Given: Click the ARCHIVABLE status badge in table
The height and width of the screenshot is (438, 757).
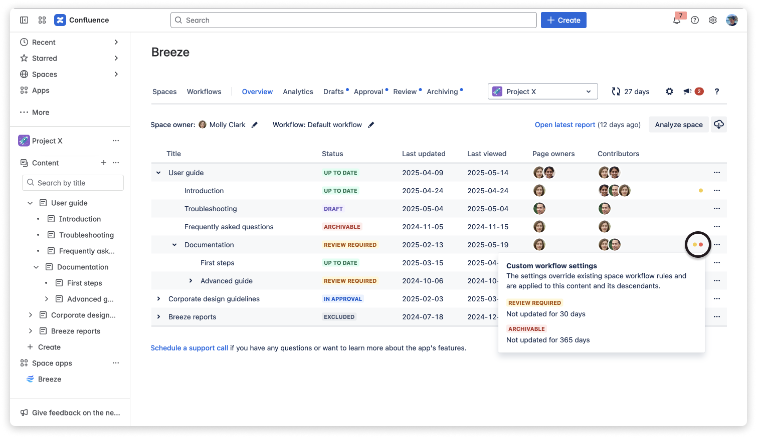Looking at the screenshot, I should pos(342,227).
